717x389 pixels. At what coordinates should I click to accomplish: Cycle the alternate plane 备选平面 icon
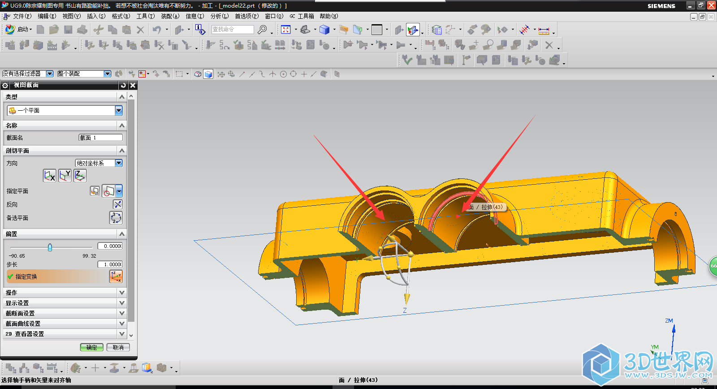click(116, 218)
